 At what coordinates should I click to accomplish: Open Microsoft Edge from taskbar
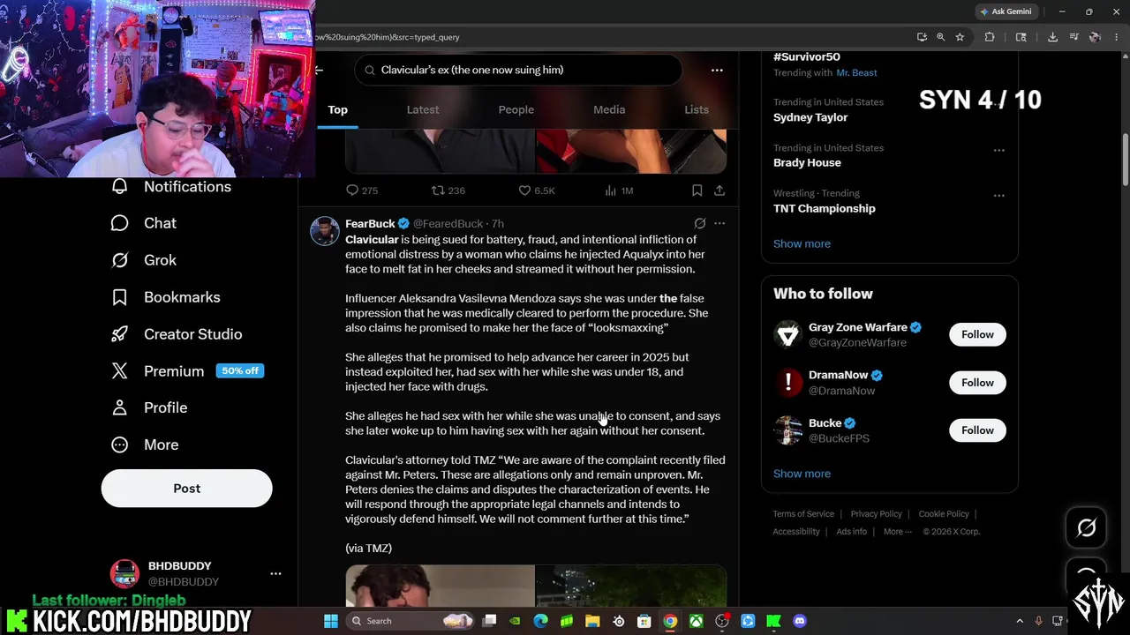540,621
